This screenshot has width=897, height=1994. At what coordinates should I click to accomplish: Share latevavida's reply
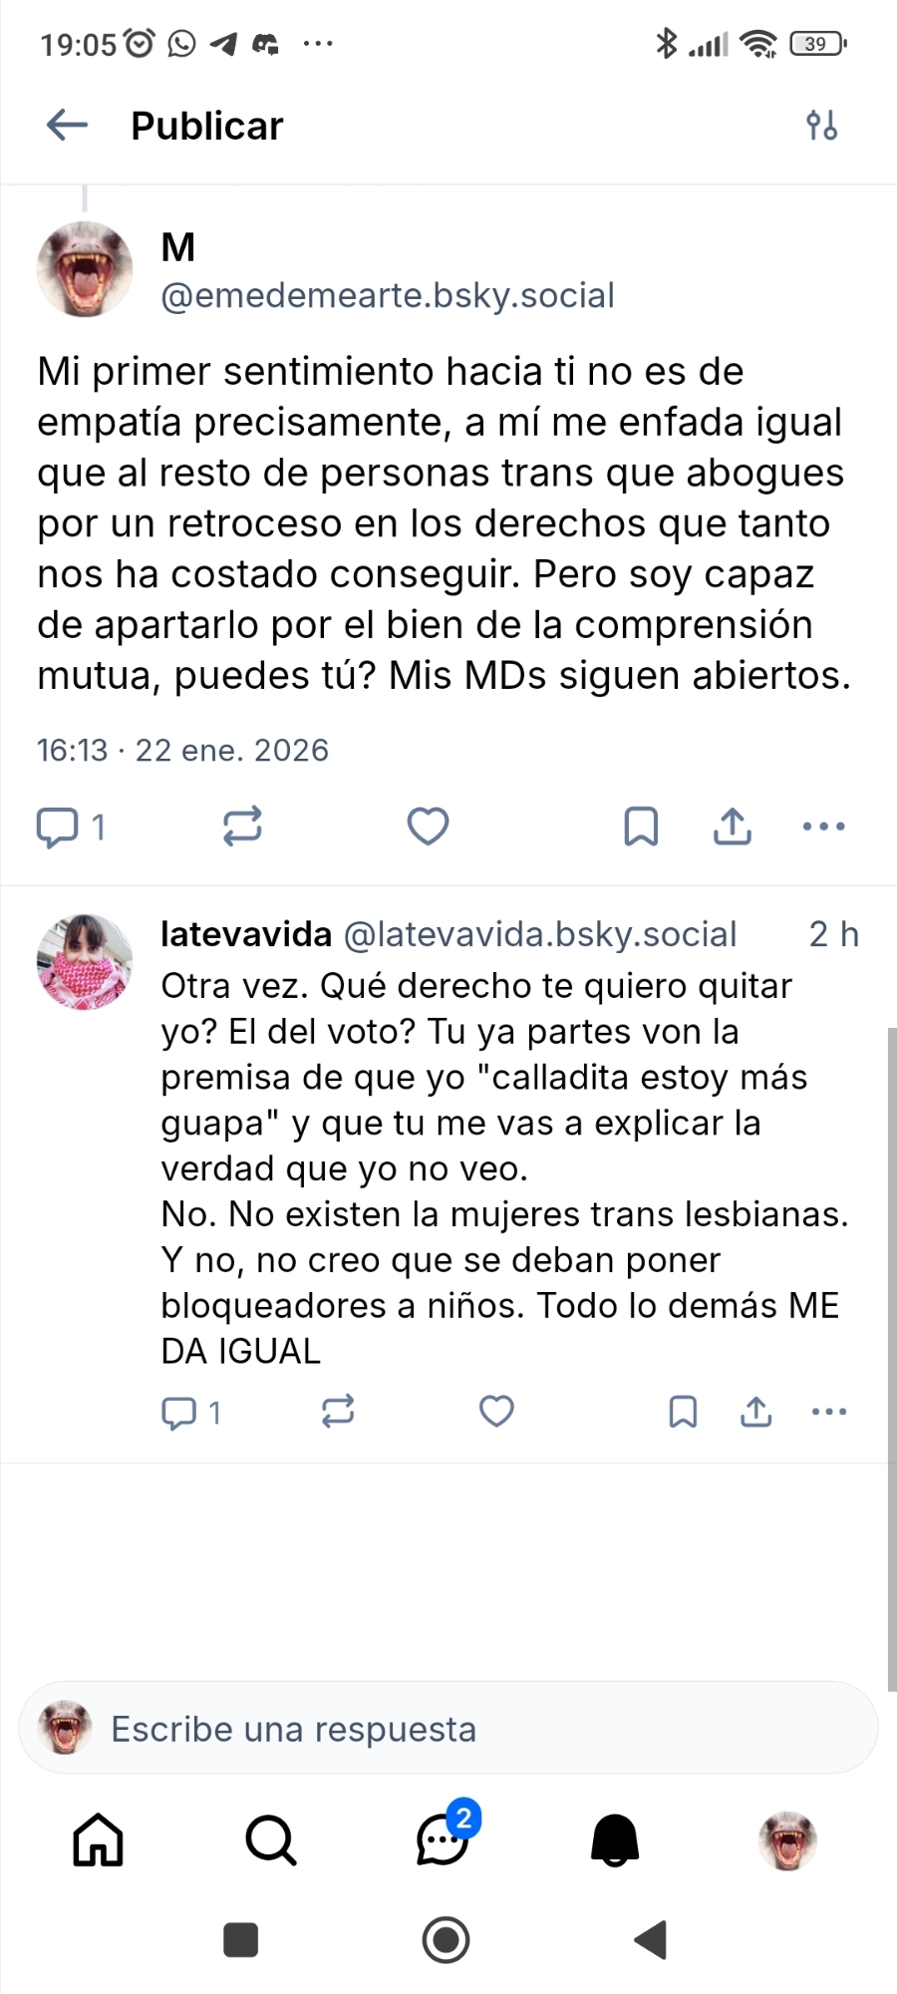(x=756, y=1412)
